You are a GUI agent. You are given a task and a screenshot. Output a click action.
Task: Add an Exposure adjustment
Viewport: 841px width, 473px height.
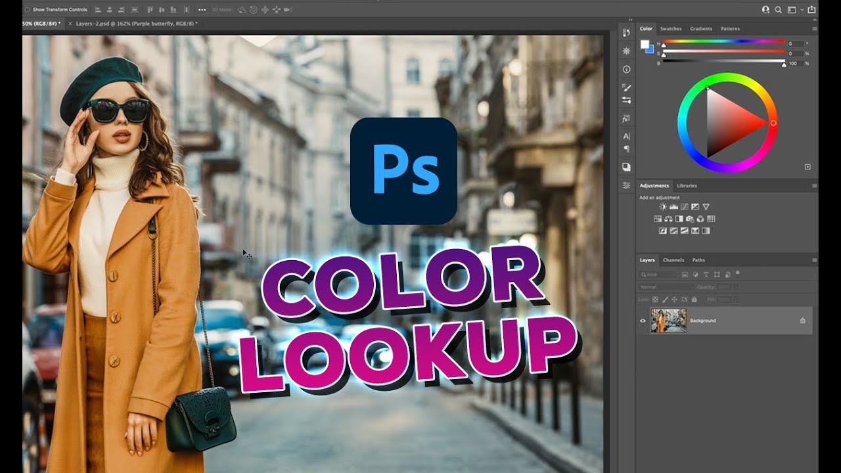pos(695,207)
